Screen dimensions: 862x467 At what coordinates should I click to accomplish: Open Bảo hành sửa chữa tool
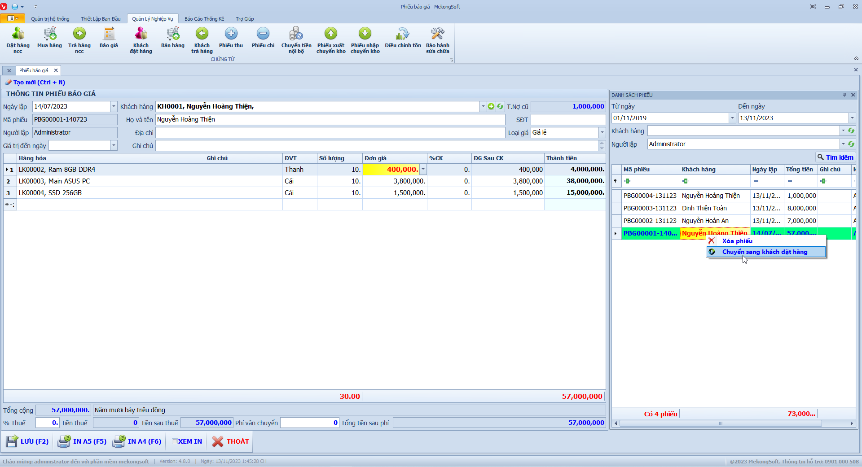437,40
